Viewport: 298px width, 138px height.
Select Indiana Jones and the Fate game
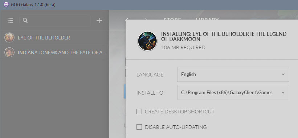tap(54, 53)
